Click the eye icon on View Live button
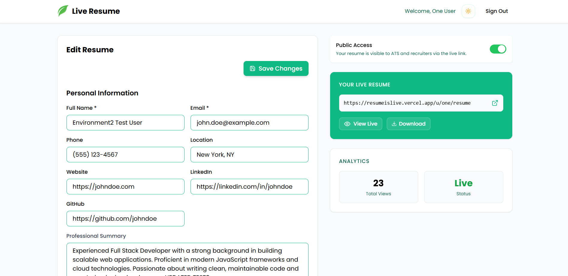This screenshot has height=276, width=568. [x=347, y=123]
